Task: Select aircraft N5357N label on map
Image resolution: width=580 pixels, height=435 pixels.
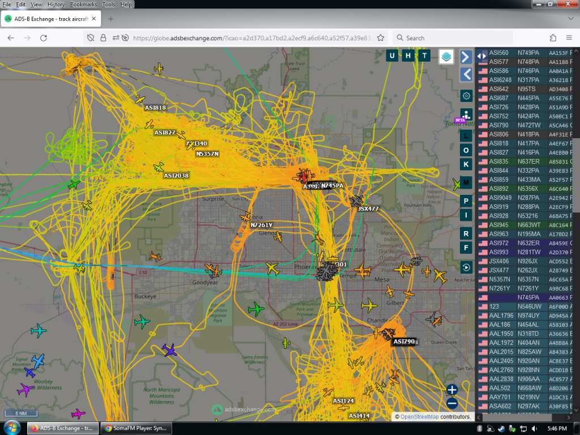Action: click(207, 154)
